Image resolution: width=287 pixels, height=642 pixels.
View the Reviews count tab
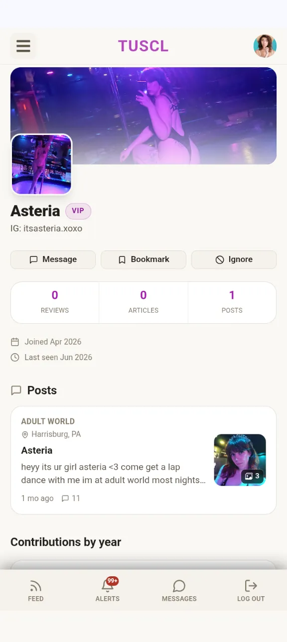(x=55, y=302)
